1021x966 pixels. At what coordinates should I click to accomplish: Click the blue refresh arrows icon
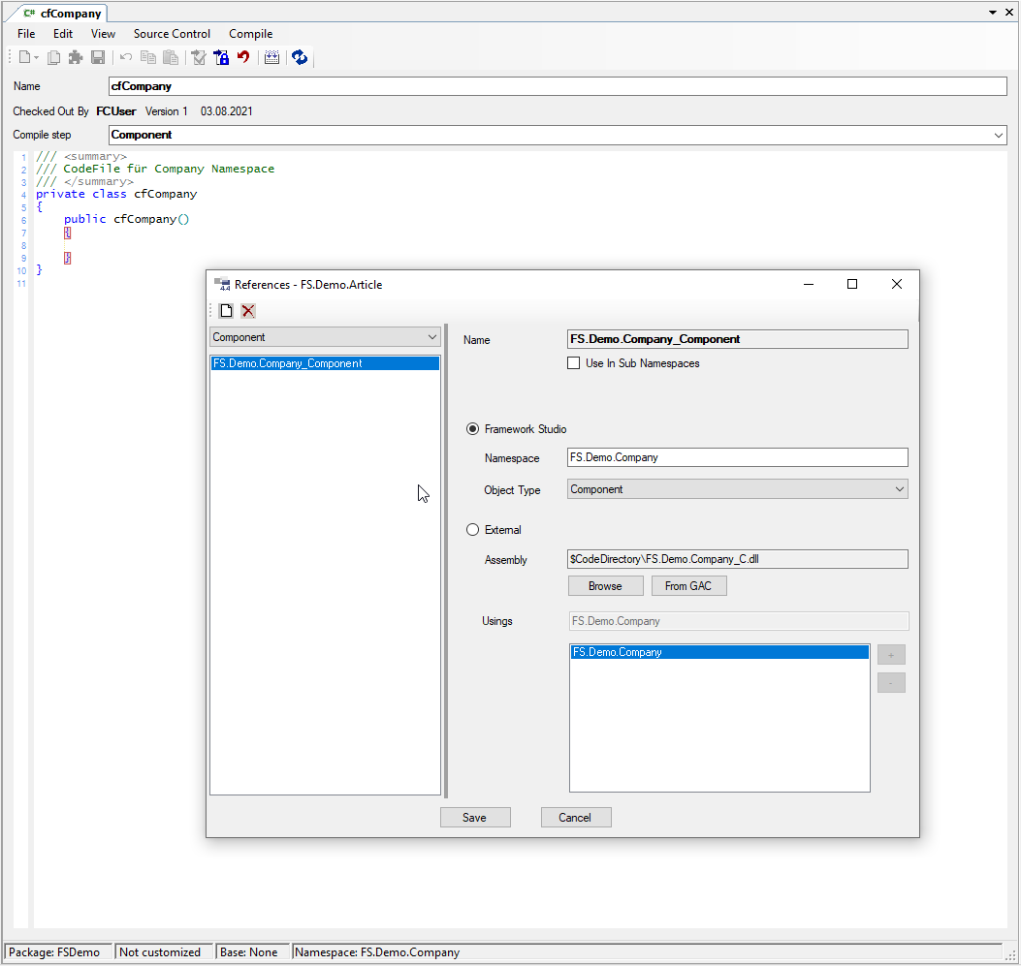tap(300, 57)
